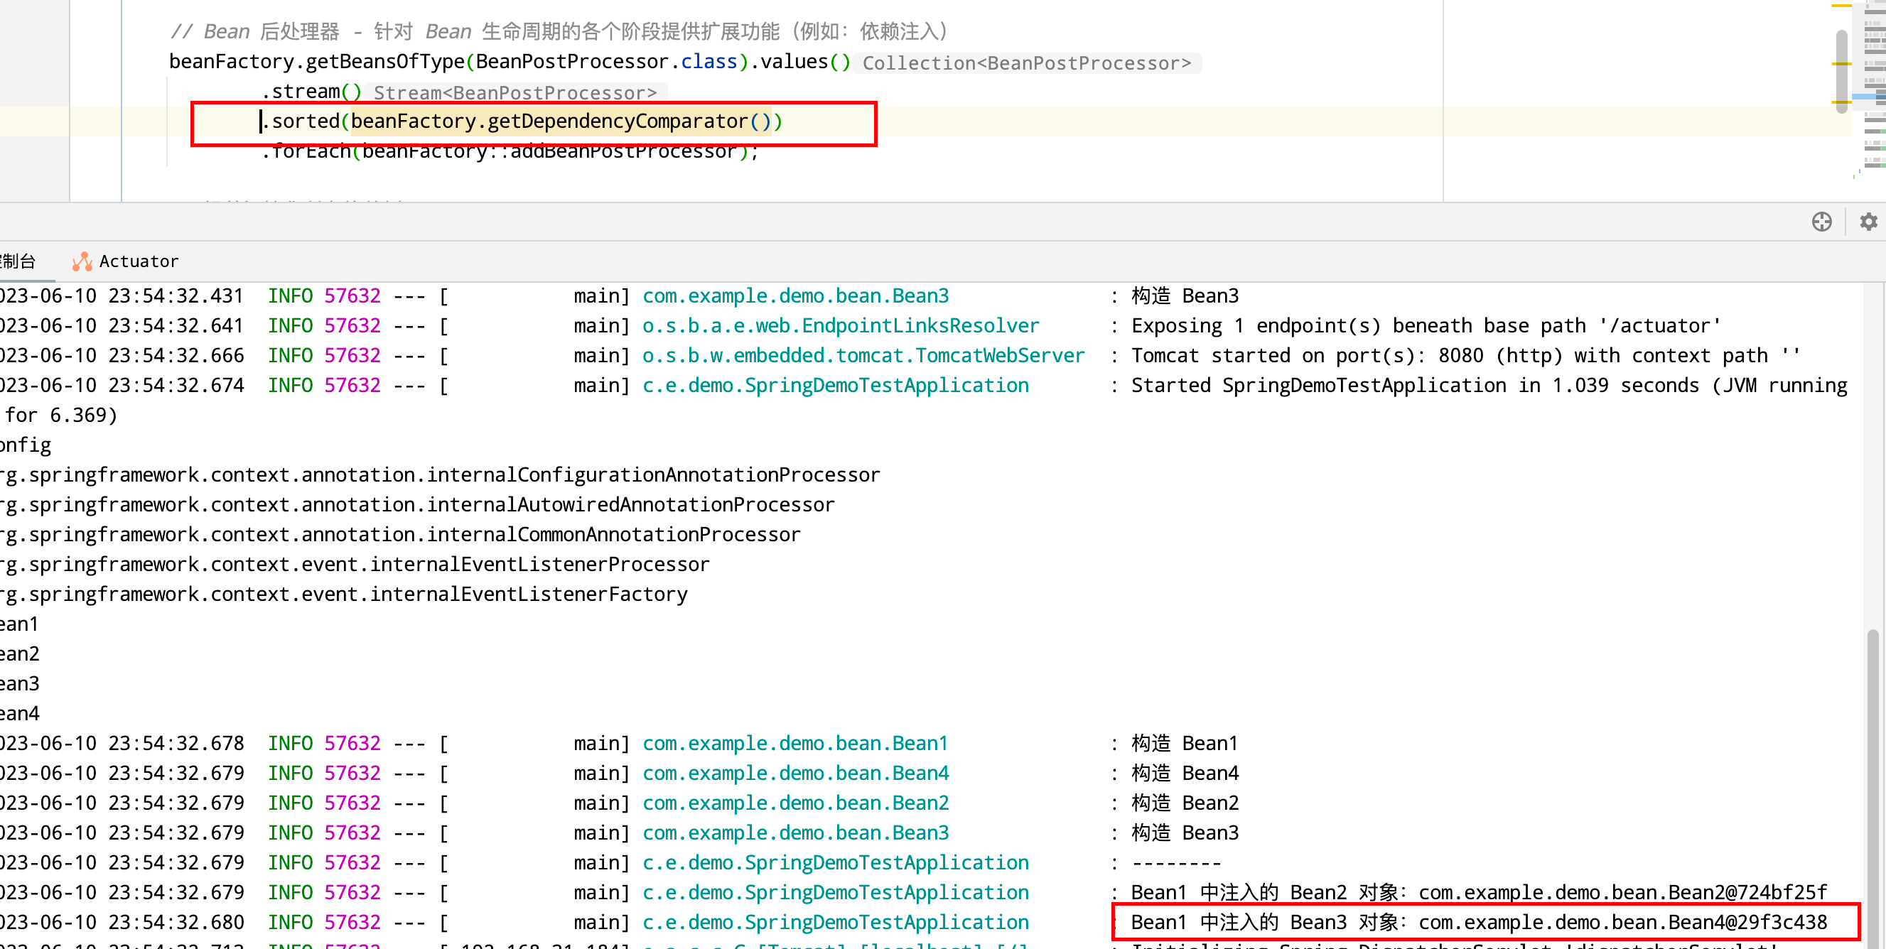This screenshot has width=1886, height=949.
Task: Click the internalAutowiredAnnotationProcessor output line
Action: [416, 505]
